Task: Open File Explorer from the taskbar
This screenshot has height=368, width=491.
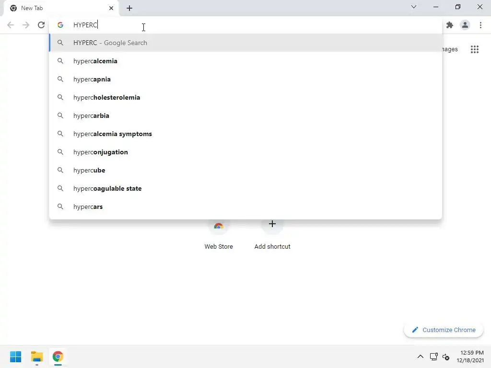Action: (36, 356)
